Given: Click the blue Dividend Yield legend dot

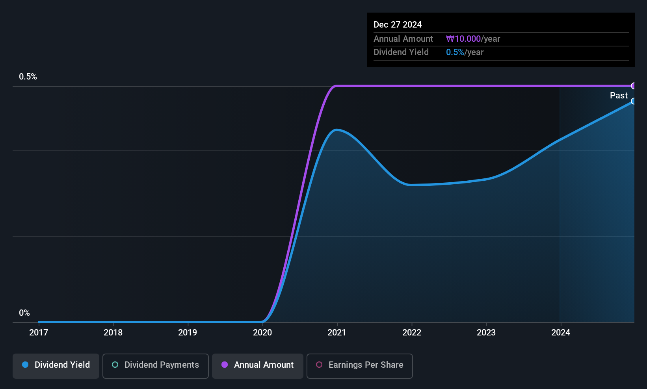Looking at the screenshot, I should (25, 365).
